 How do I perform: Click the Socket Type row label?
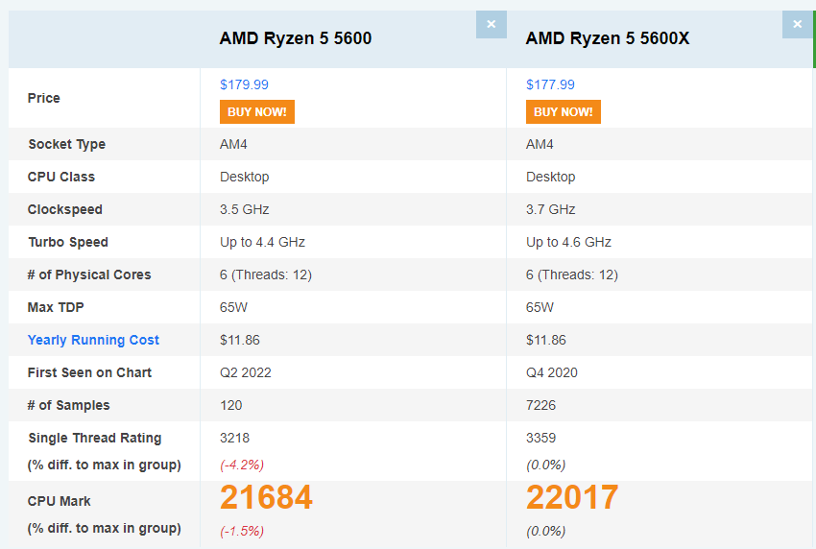point(66,144)
